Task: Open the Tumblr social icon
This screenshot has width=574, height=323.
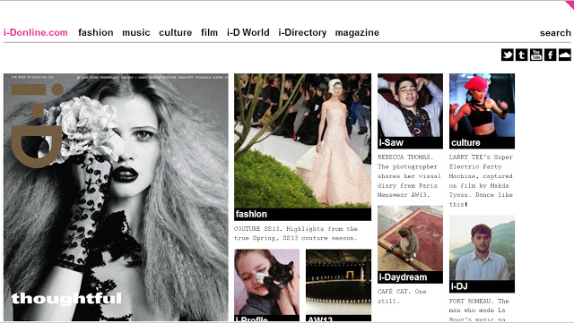Action: click(x=521, y=55)
